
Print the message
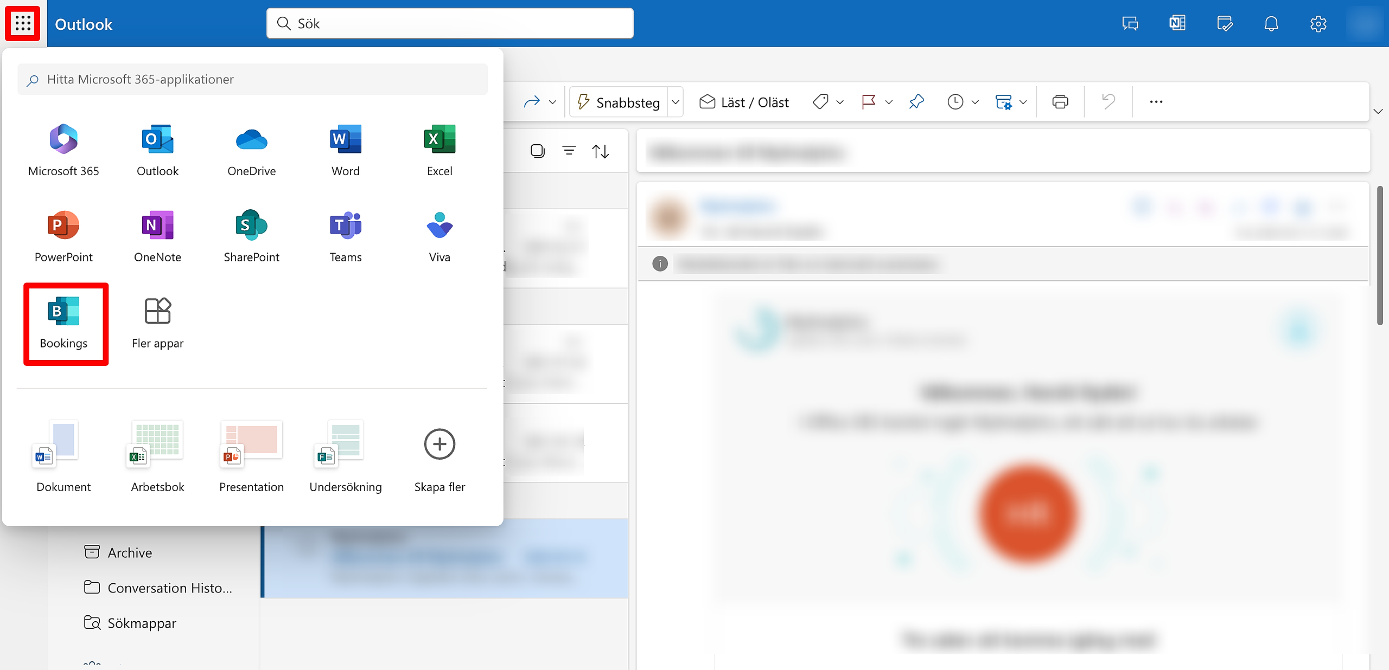[1060, 101]
